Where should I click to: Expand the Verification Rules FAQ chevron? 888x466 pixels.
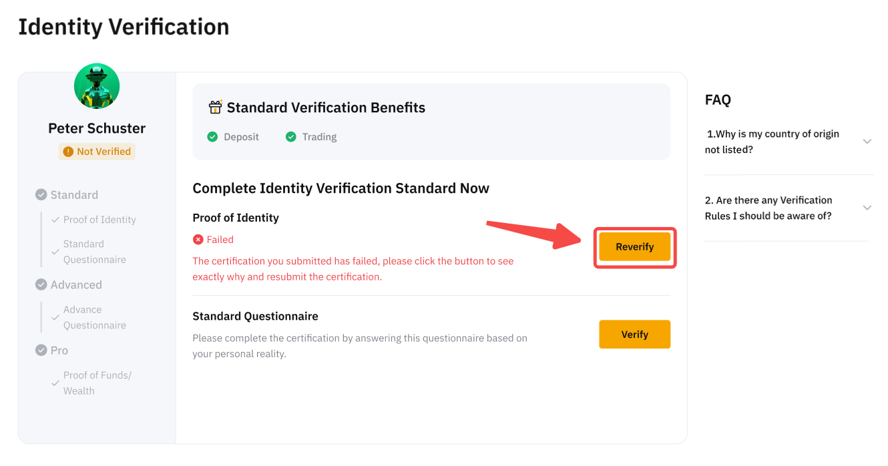click(867, 208)
